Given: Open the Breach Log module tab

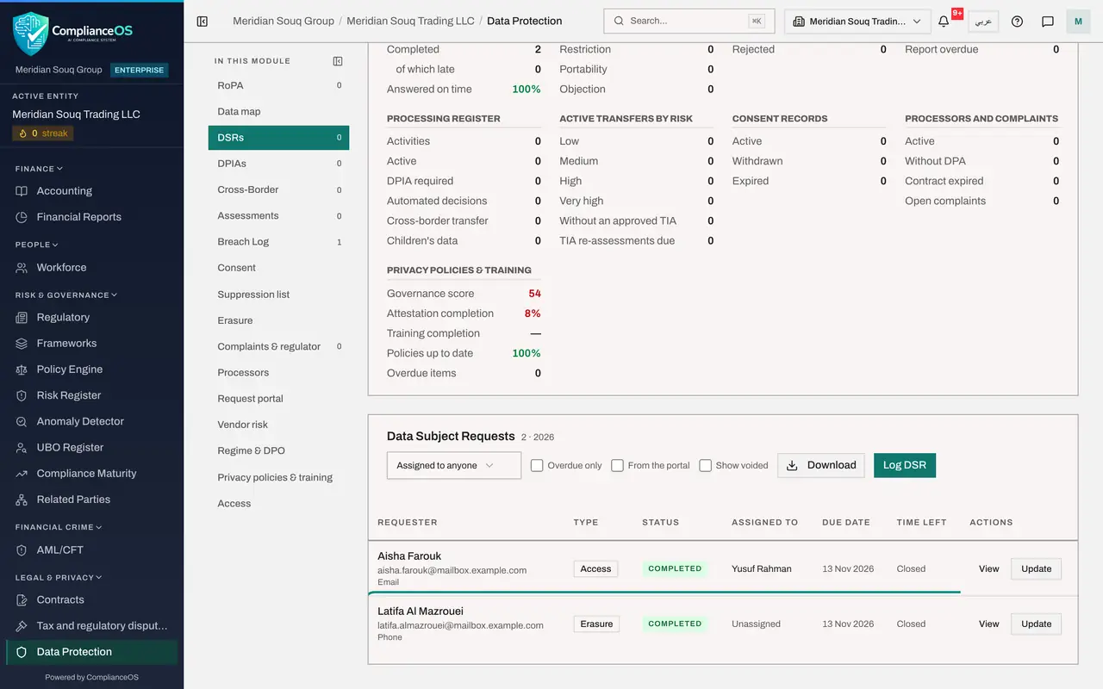Looking at the screenshot, I should [x=278, y=242].
